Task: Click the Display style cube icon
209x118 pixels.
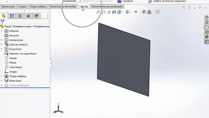Action: click(x=128, y=12)
